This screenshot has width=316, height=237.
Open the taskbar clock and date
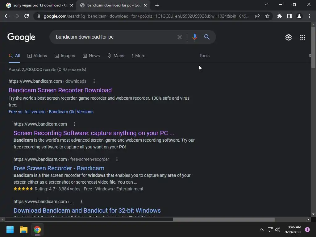(x=293, y=230)
